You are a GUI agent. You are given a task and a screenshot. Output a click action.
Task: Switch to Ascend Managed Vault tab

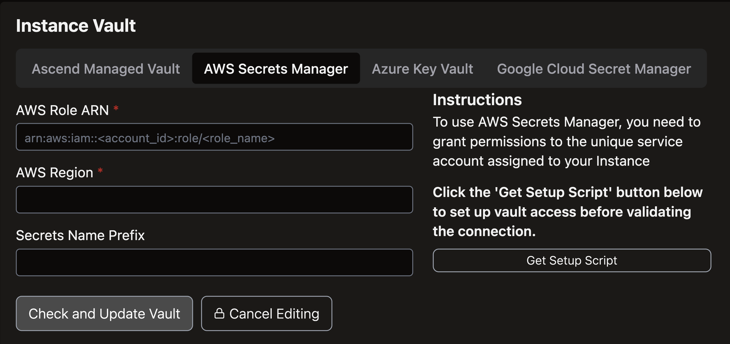click(x=106, y=69)
